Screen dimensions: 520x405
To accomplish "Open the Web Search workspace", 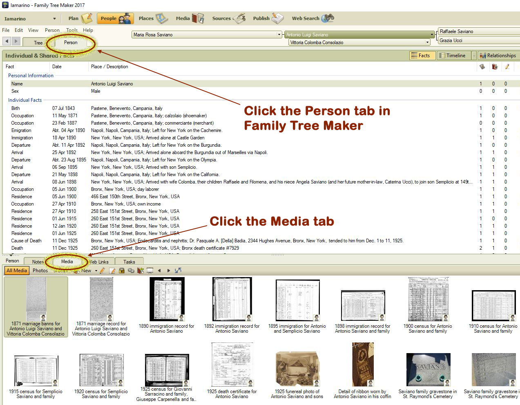I will pyautogui.click(x=313, y=18).
